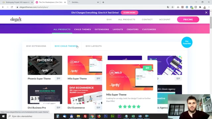The width and height of the screenshot is (212, 119).
Task: Click the pink Pricing button
Action: 188,20
